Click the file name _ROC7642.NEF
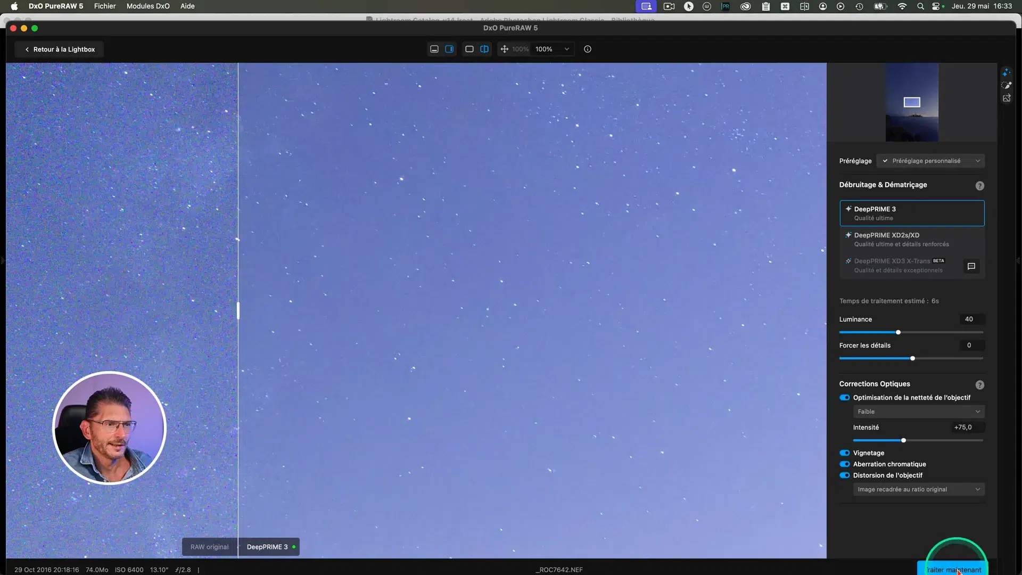The width and height of the screenshot is (1022, 575). (x=559, y=570)
